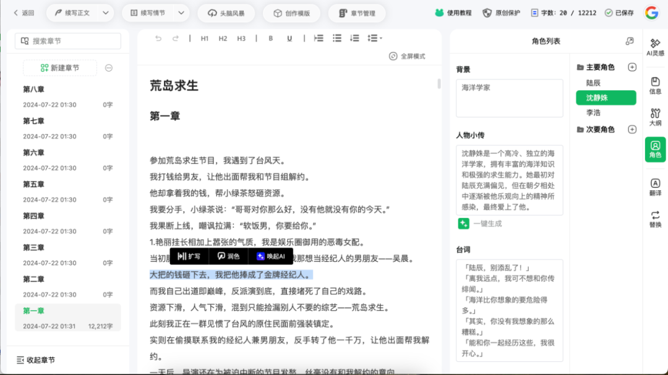668x375 pixels.
Task: Open dropdown arrow next to 续写情节
Action: pyautogui.click(x=181, y=13)
